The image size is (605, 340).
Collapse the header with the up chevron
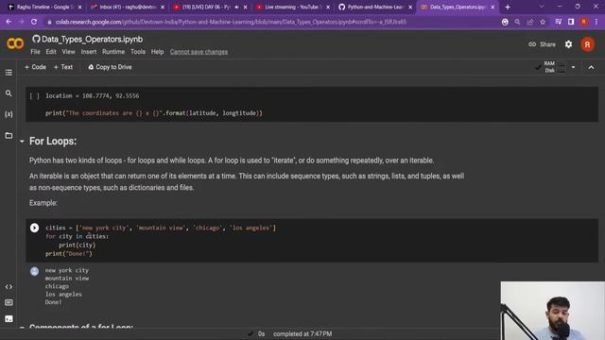point(591,67)
